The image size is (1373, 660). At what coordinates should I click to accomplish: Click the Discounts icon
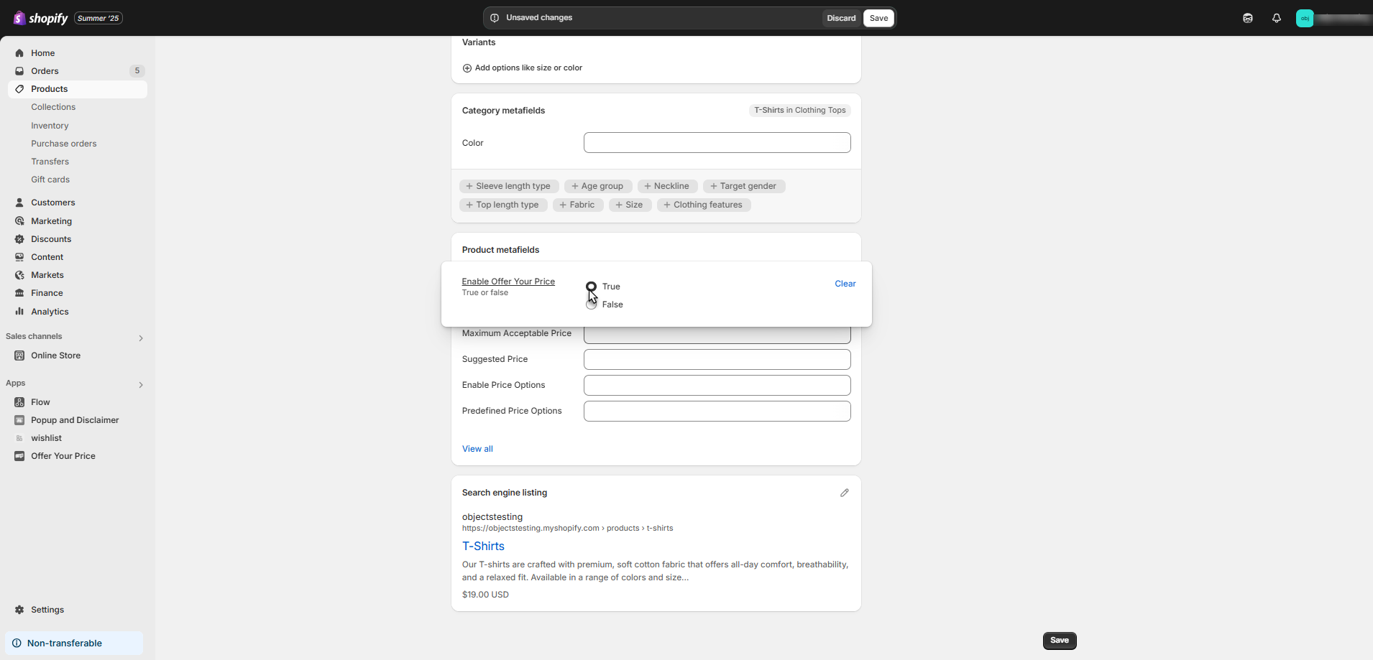click(x=19, y=239)
